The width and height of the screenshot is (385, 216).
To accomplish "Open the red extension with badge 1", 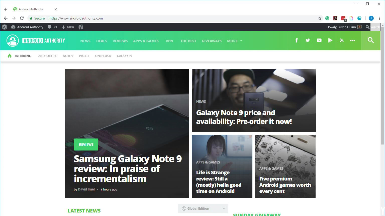I will tap(343, 18).
